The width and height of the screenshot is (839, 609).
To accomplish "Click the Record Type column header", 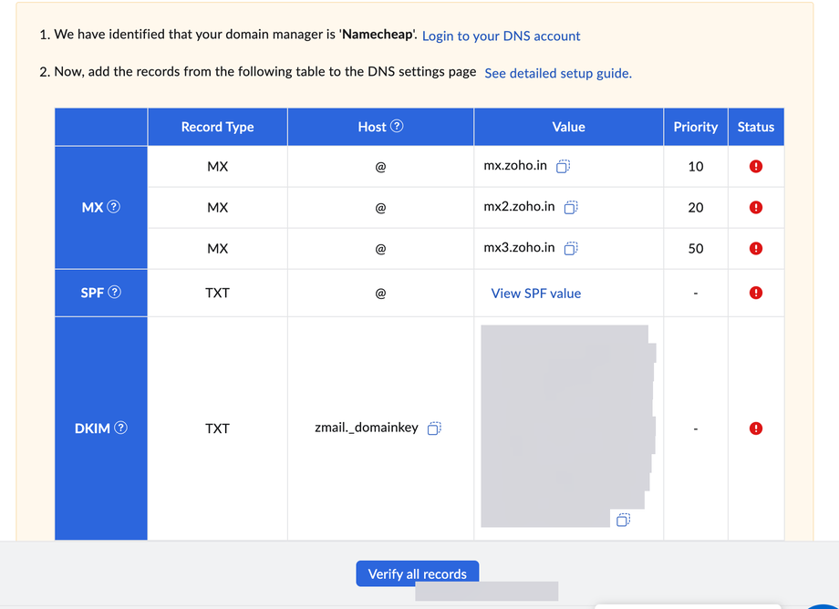I will 217,127.
